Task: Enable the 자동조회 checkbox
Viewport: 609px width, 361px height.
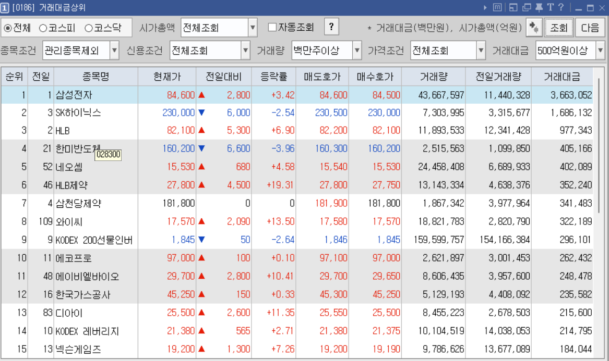Action: click(x=272, y=27)
